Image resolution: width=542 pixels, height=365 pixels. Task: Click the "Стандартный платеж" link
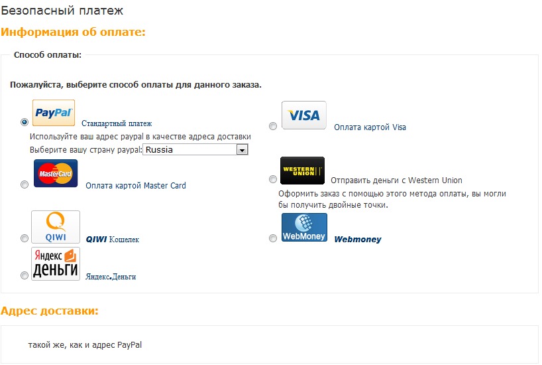point(117,123)
